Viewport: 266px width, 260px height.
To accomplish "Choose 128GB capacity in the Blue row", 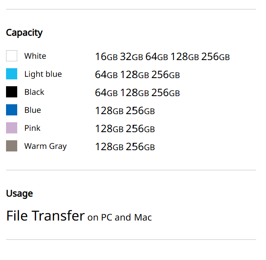I will [109, 111].
